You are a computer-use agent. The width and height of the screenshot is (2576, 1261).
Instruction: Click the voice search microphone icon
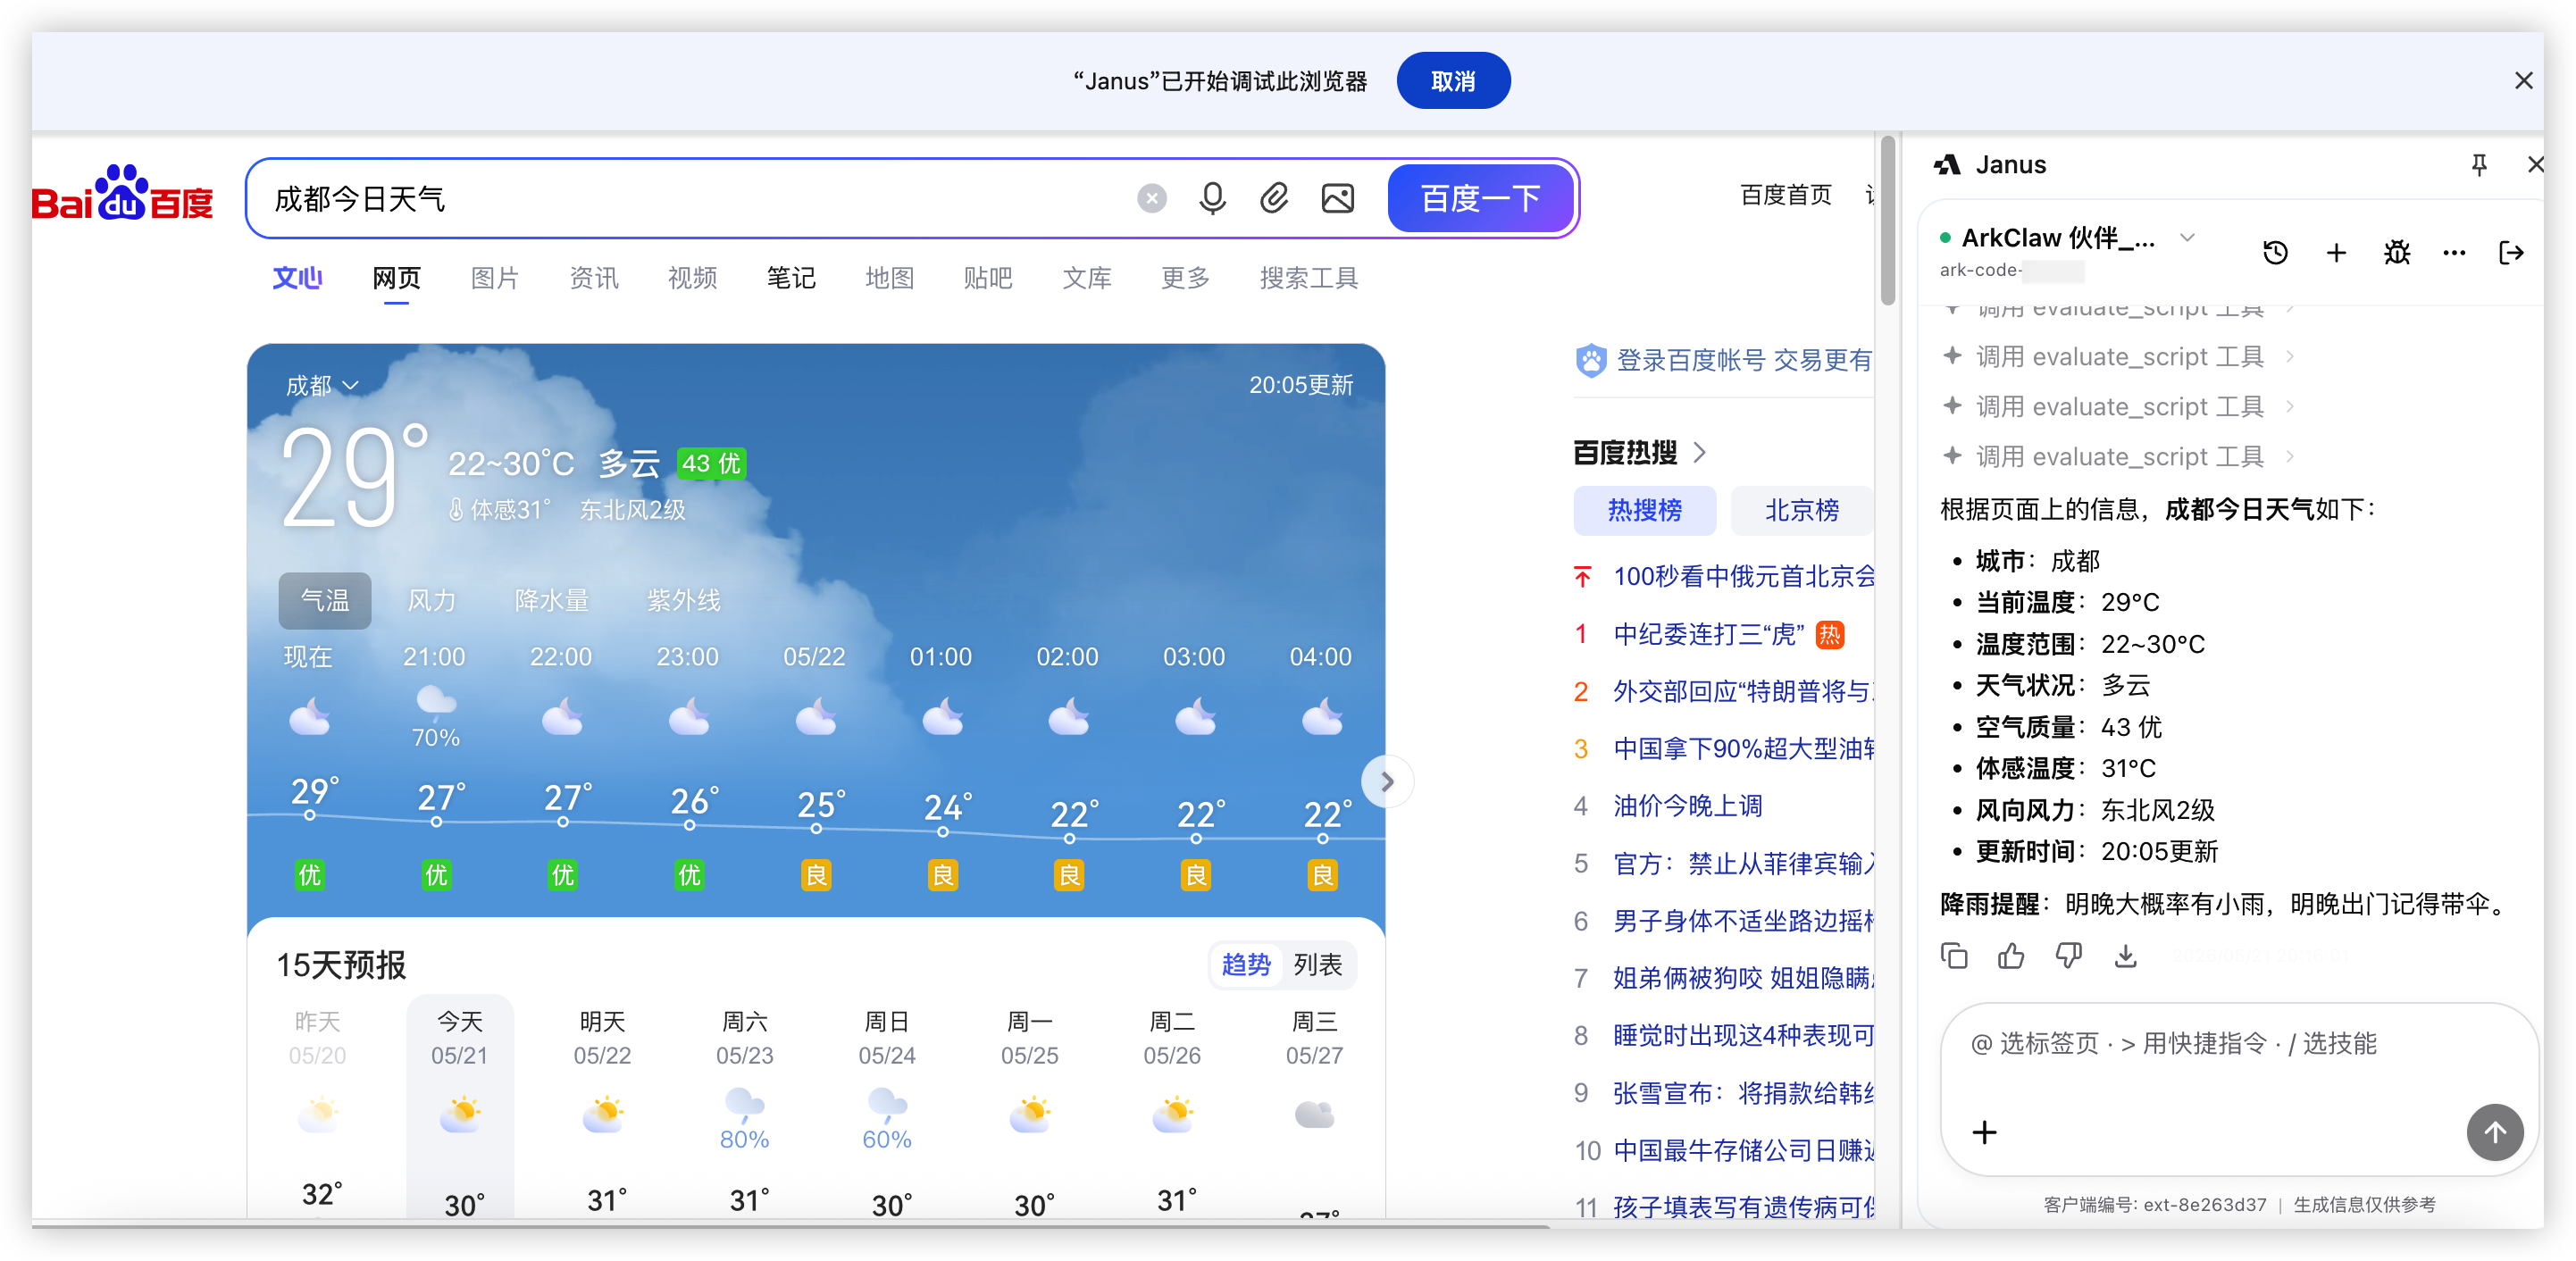[x=1212, y=198]
